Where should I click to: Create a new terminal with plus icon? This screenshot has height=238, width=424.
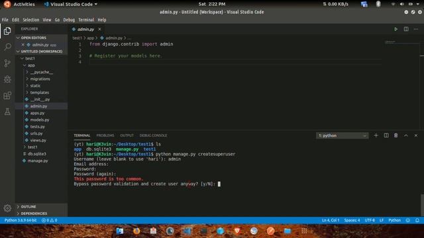pos(376,136)
